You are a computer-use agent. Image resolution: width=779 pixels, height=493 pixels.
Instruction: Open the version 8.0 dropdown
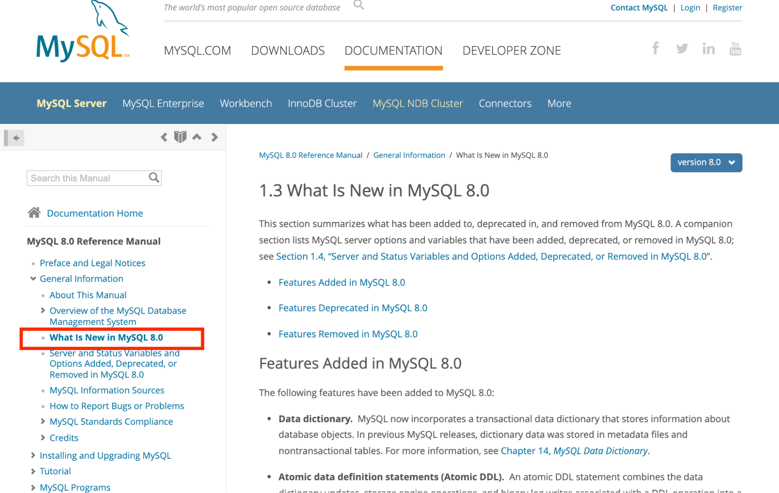pos(706,163)
